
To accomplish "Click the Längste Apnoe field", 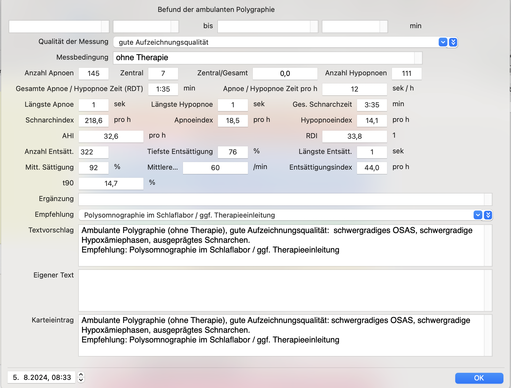I will pyautogui.click(x=93, y=105).
